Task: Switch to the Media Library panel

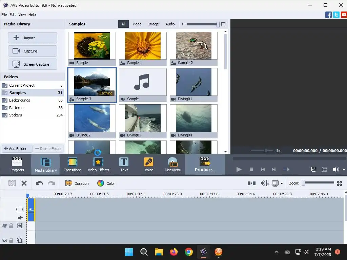Action: pyautogui.click(x=46, y=165)
